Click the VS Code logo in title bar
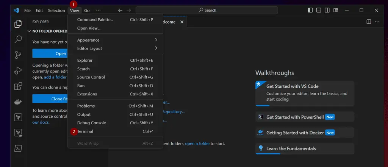The image size is (388, 167). 16,10
